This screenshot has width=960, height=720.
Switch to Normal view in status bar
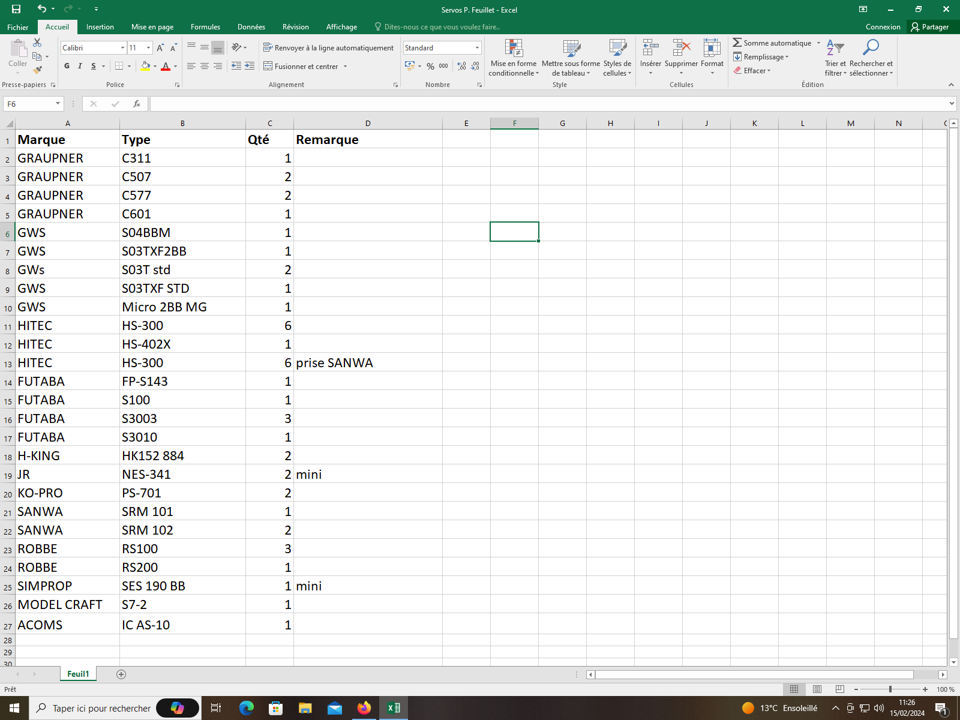(x=794, y=689)
